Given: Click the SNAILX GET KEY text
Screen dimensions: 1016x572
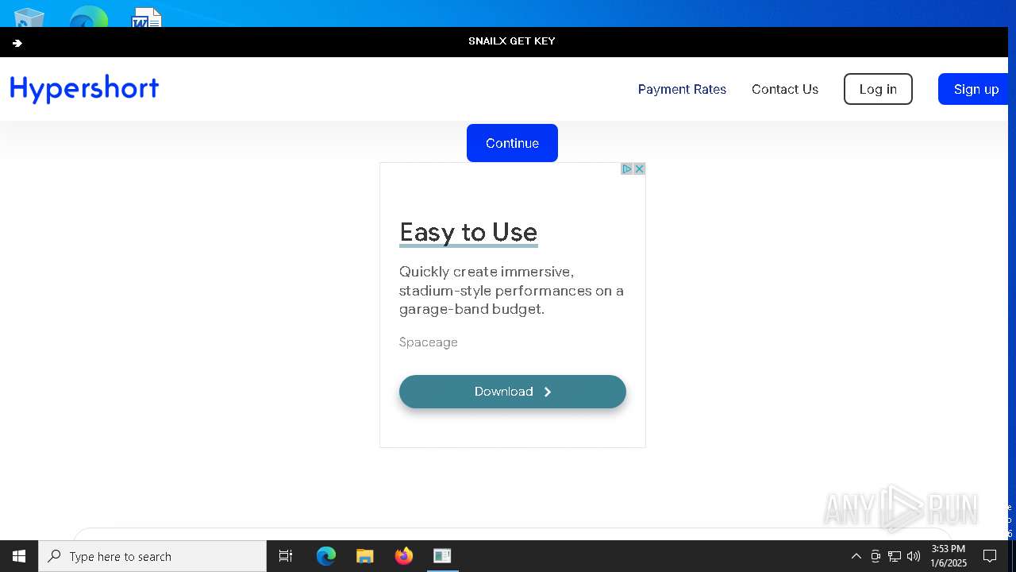Looking at the screenshot, I should point(512,41).
